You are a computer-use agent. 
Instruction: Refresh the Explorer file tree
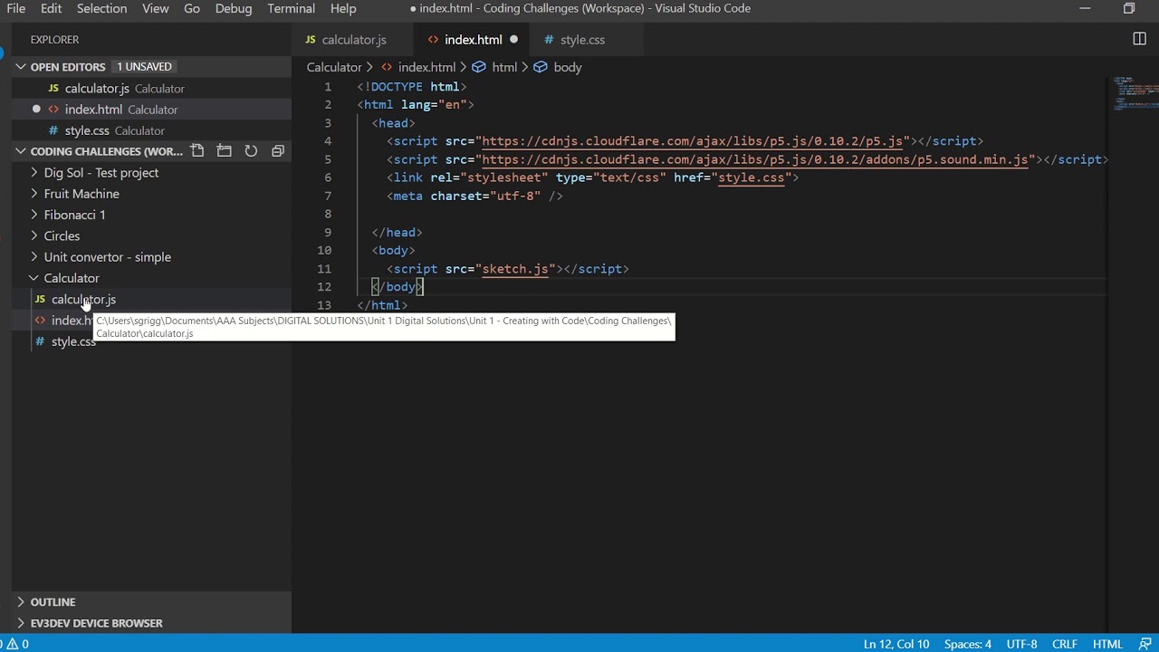click(251, 151)
